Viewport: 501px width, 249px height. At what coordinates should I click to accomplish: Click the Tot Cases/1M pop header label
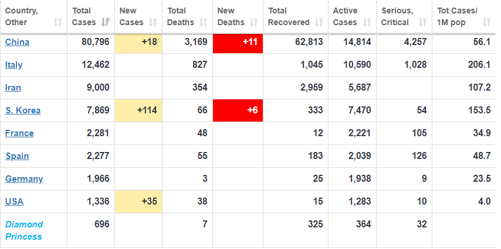click(x=457, y=16)
